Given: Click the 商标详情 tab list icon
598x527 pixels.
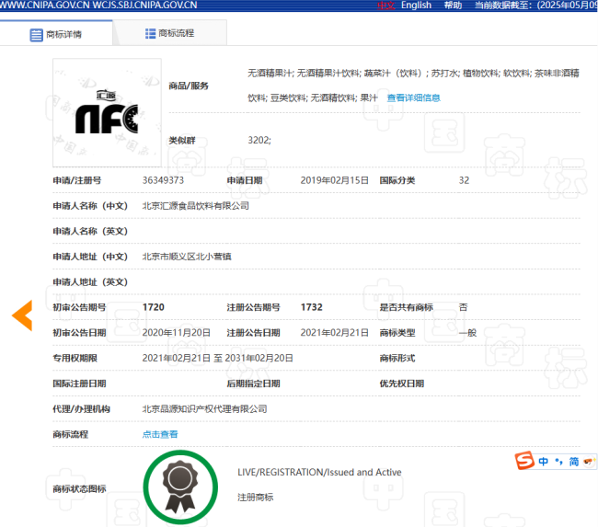Looking at the screenshot, I should pos(37,35).
